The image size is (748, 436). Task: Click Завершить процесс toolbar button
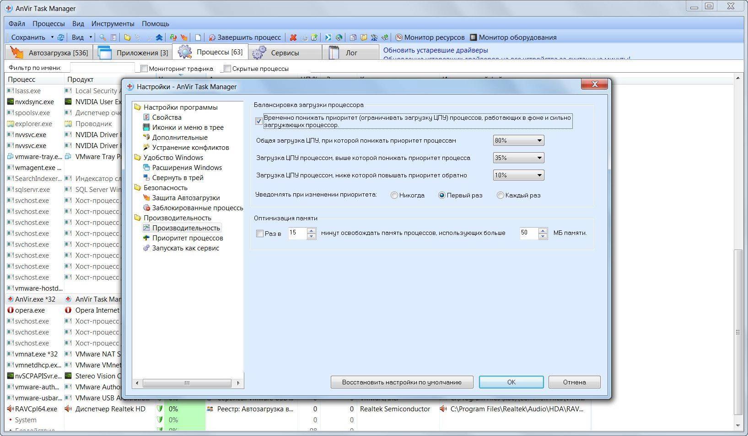pyautogui.click(x=245, y=37)
